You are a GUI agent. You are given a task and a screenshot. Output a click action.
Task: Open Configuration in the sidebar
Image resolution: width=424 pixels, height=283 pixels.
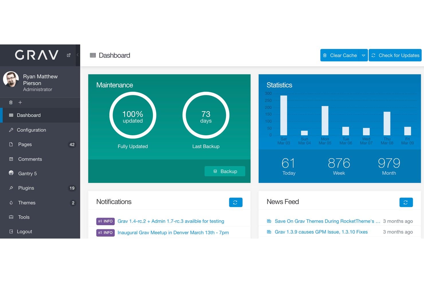tap(40, 130)
